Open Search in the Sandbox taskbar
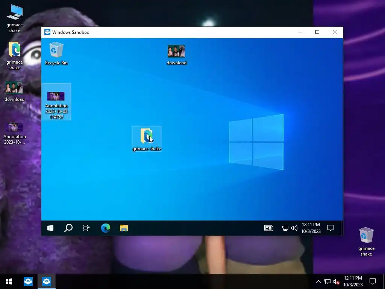 point(68,228)
